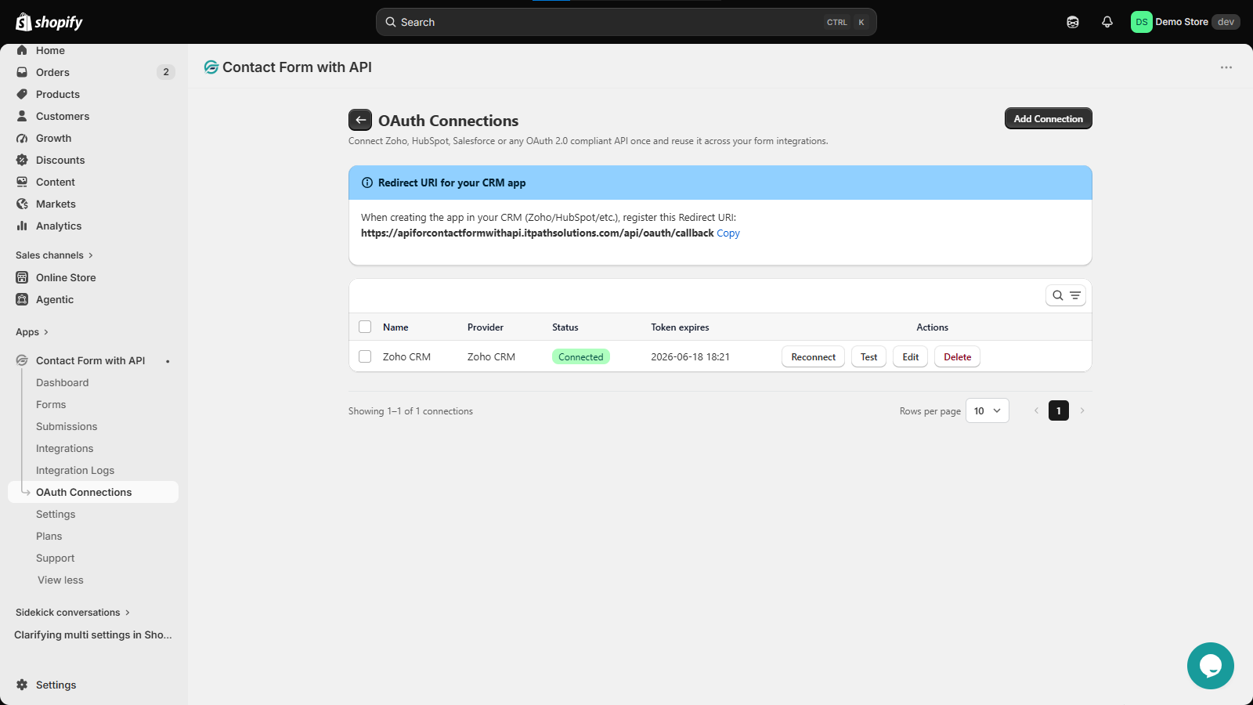Open the DS Demo Store account avatar
This screenshot has width=1253, height=705.
[1141, 22]
